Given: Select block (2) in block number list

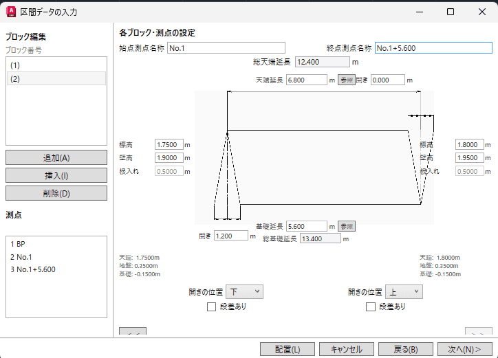Looking at the screenshot, I should pos(56,79).
